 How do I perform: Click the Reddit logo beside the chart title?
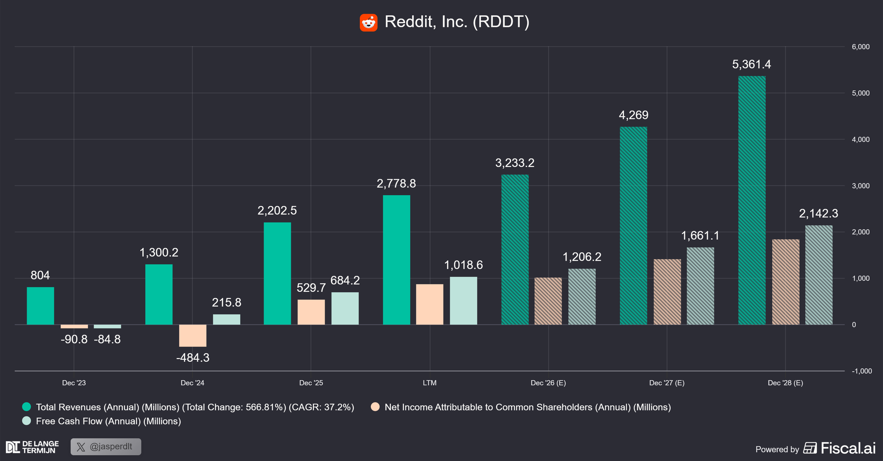pyautogui.click(x=369, y=22)
